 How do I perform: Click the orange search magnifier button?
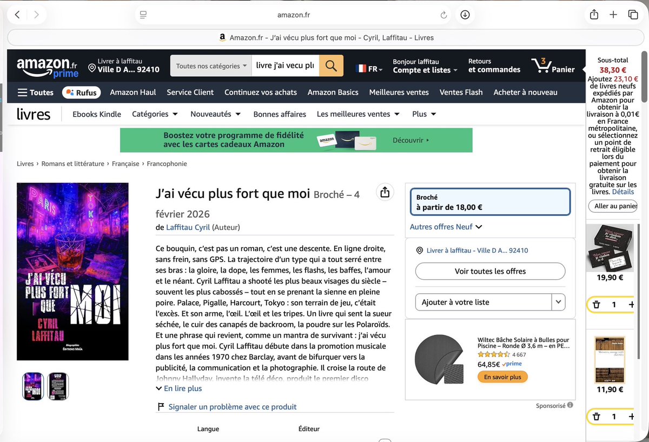[x=331, y=65]
